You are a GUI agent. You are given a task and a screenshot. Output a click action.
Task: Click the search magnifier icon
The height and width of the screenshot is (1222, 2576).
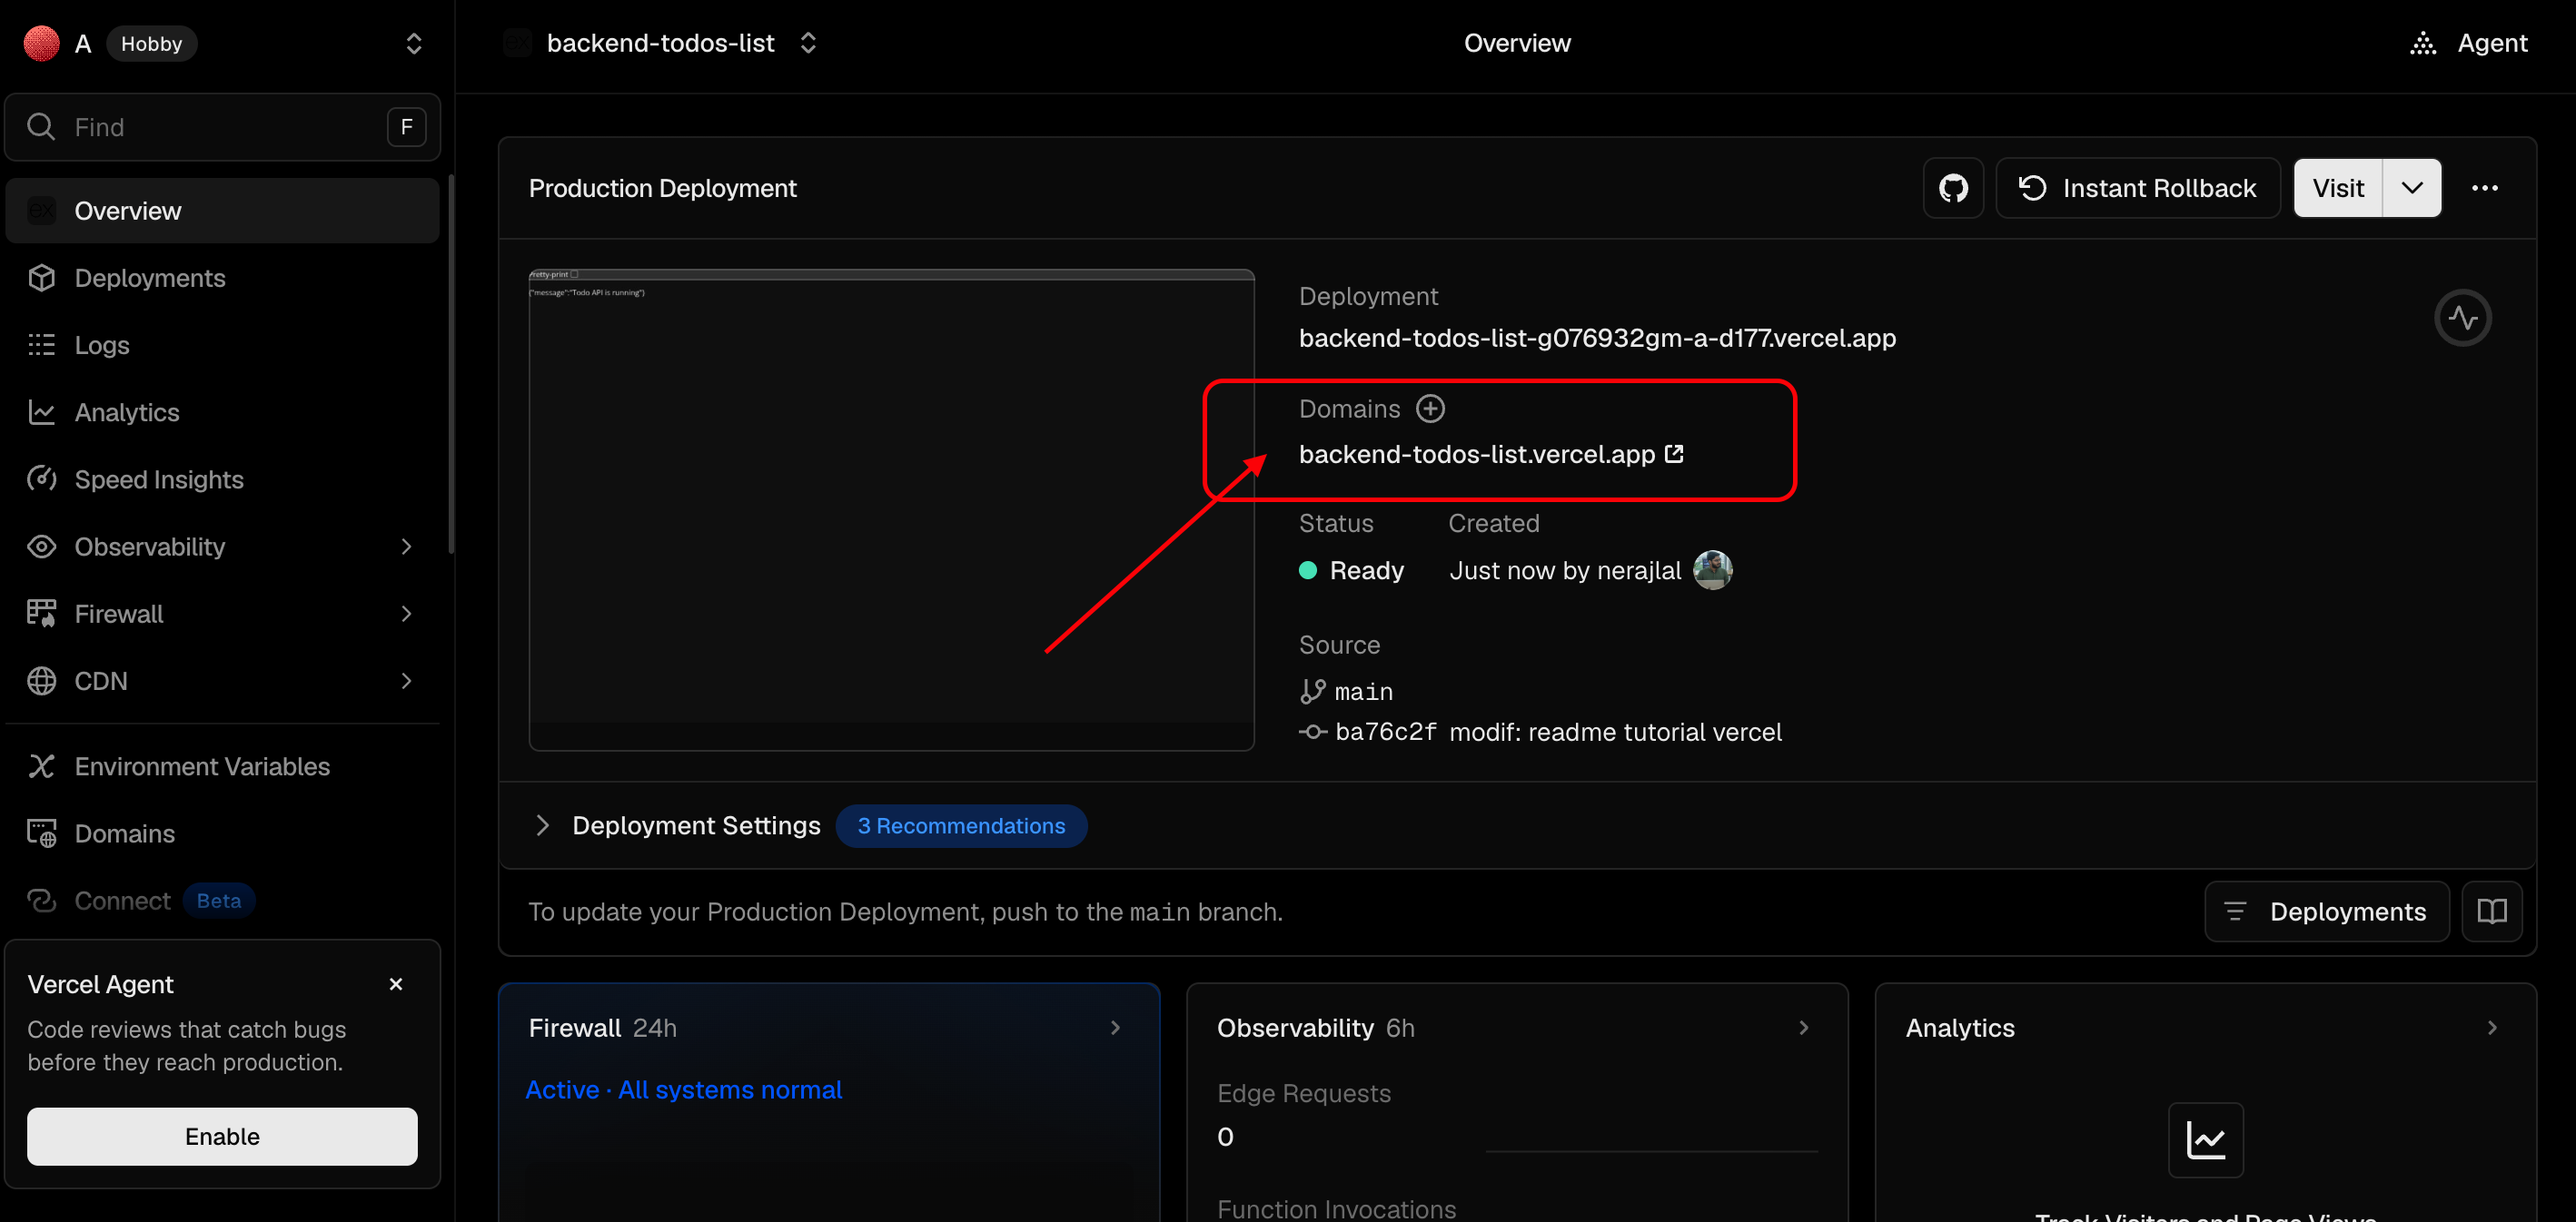click(x=41, y=127)
